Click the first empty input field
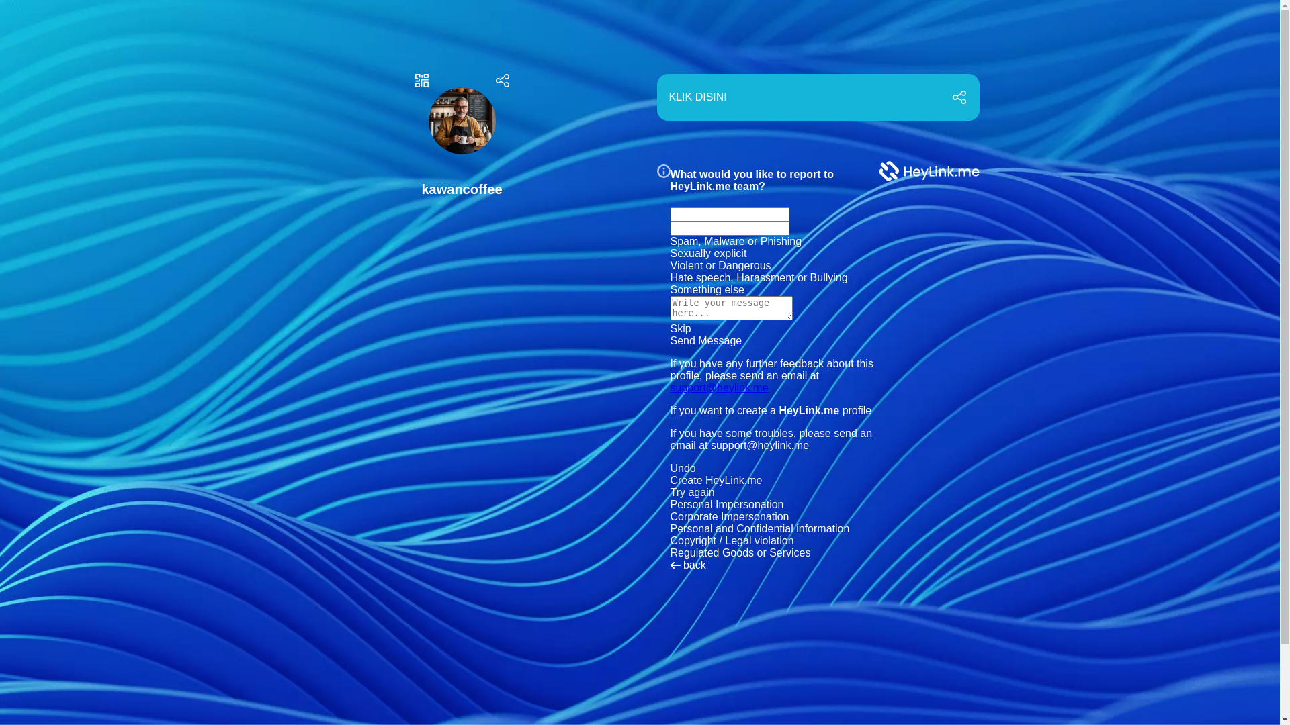The image size is (1290, 725). pyautogui.click(x=729, y=214)
